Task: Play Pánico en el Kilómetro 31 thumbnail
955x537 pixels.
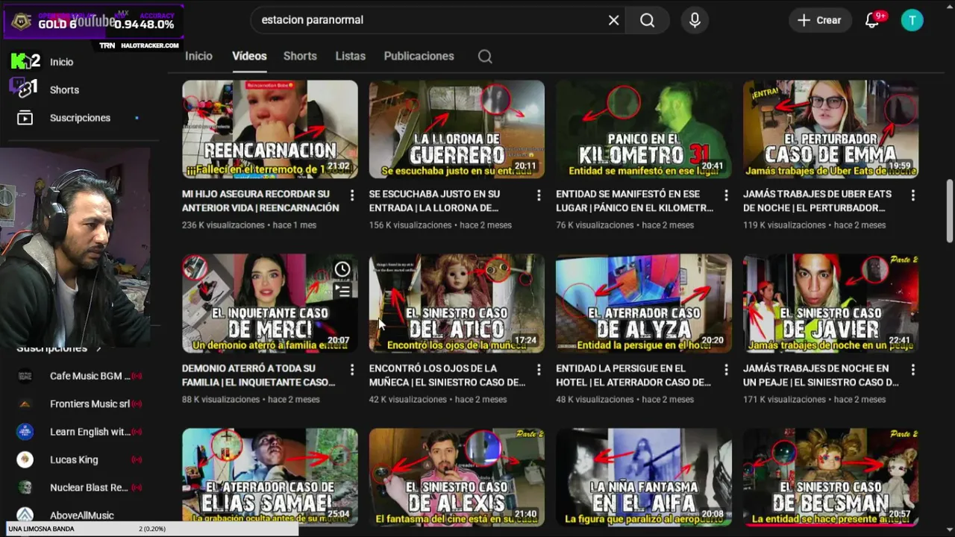Action: click(x=644, y=129)
